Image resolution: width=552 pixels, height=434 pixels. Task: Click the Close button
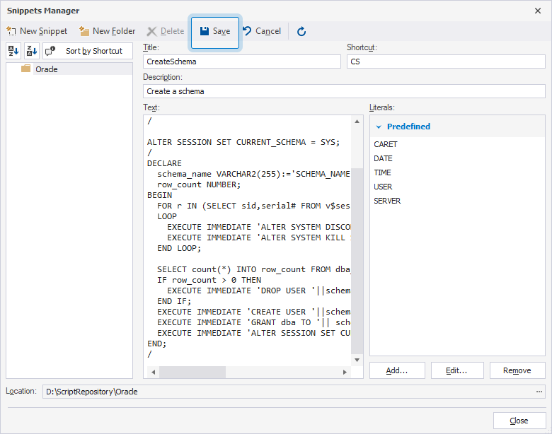pos(519,421)
